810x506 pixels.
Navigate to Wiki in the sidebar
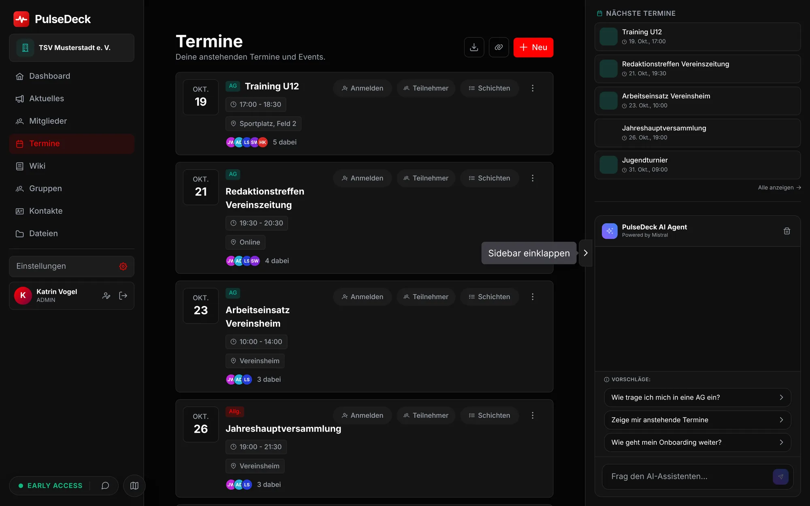[x=72, y=166]
